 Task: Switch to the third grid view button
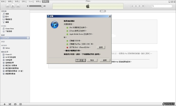click(139, 6)
